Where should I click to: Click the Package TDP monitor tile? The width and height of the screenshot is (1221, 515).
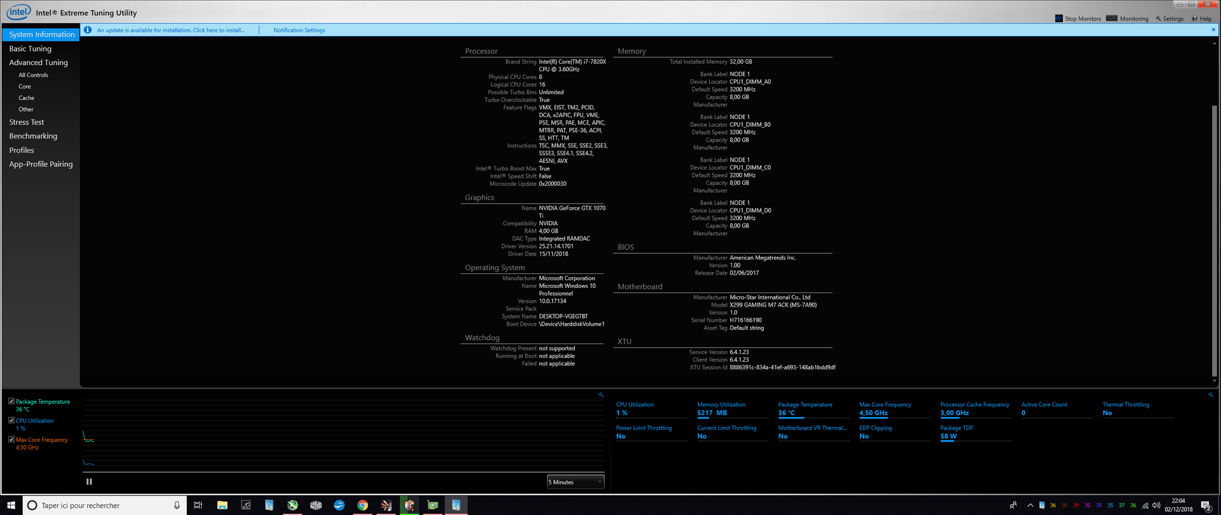976,432
